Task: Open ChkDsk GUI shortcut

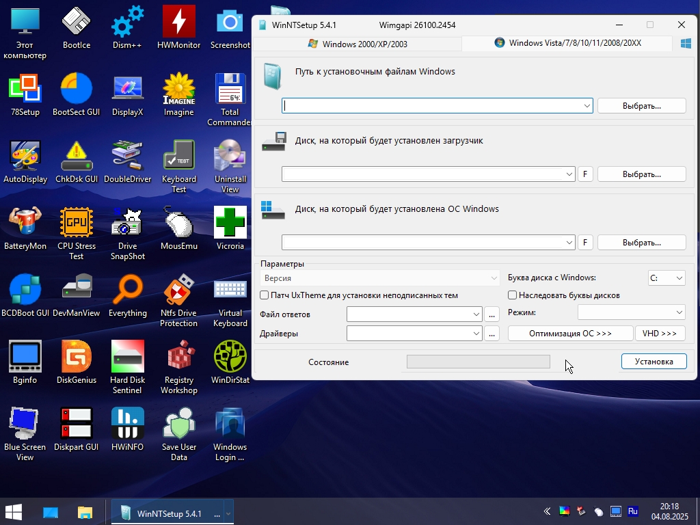Action: [x=77, y=161]
